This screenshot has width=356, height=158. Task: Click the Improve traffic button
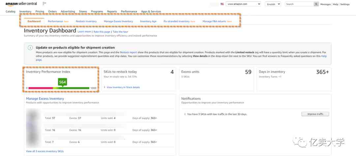(x=315, y=114)
